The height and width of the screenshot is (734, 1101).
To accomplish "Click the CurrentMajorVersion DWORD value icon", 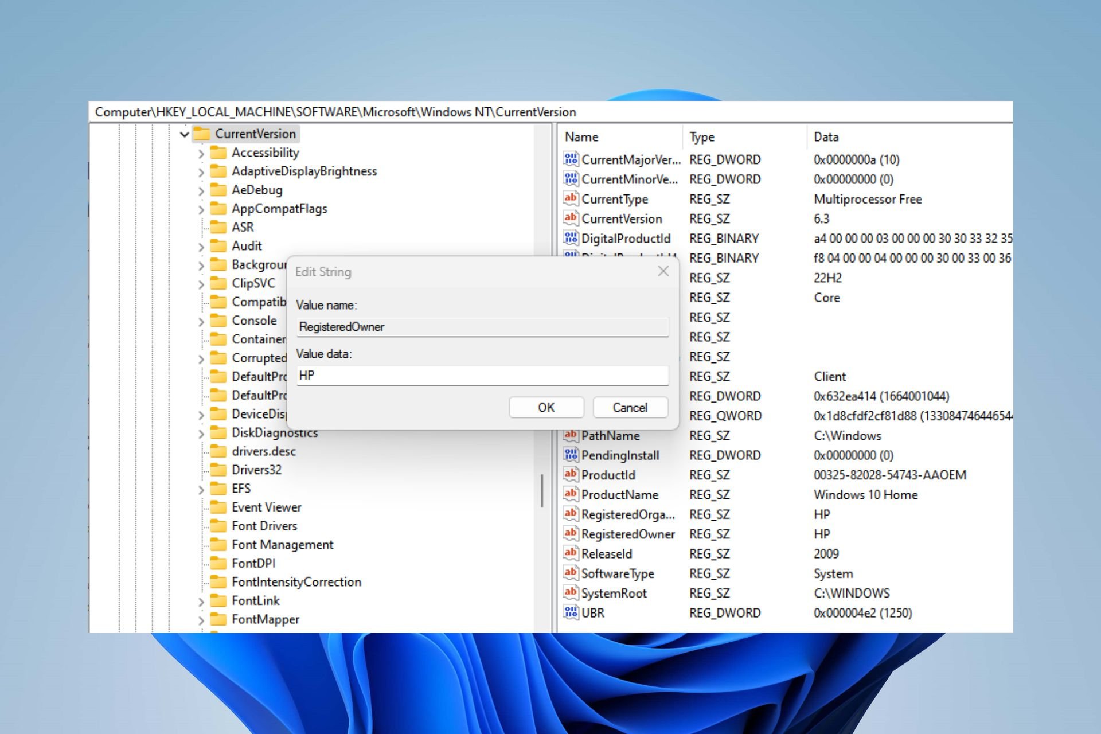I will pos(571,159).
